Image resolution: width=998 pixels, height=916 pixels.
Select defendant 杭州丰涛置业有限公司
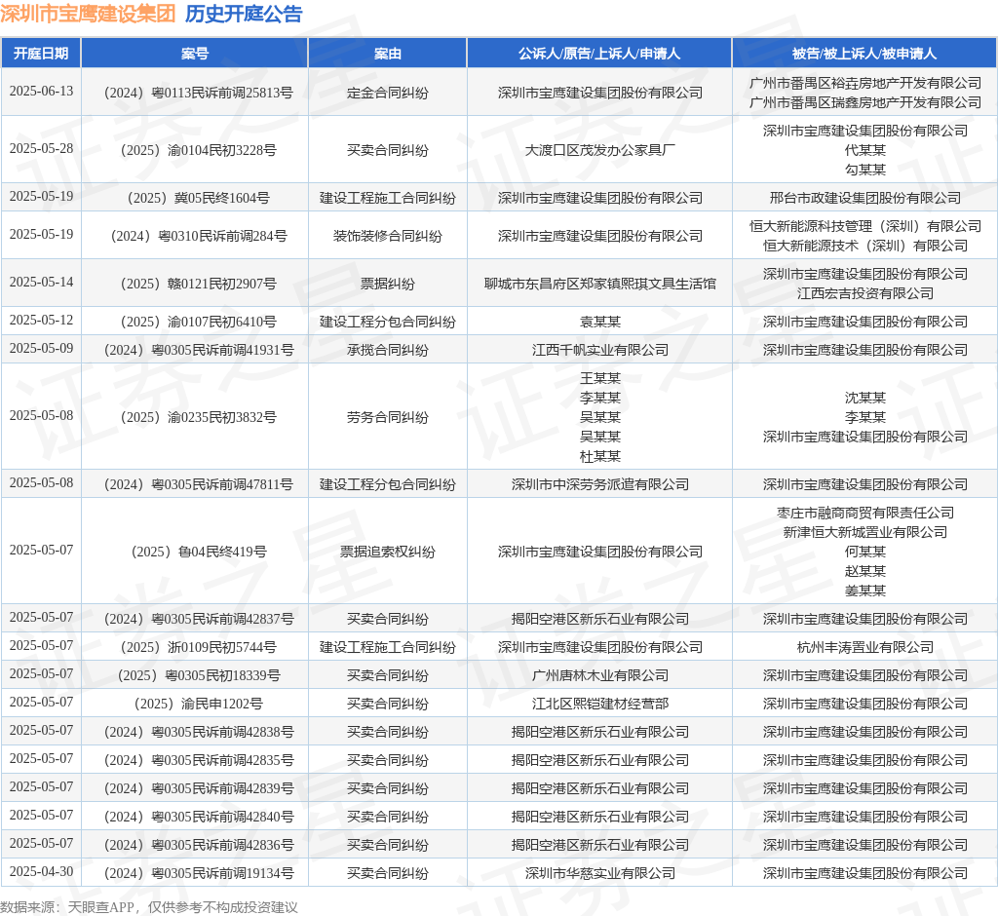point(865,647)
